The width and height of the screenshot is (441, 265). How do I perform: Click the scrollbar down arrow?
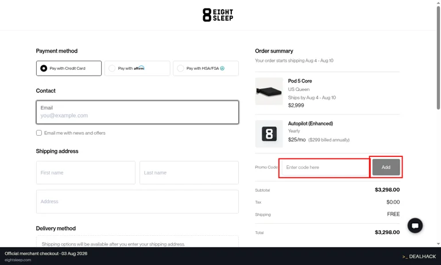click(x=438, y=244)
